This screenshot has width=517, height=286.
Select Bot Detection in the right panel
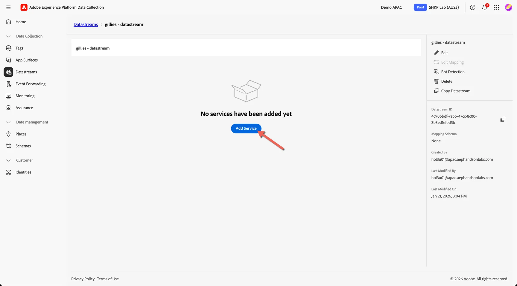click(x=453, y=72)
